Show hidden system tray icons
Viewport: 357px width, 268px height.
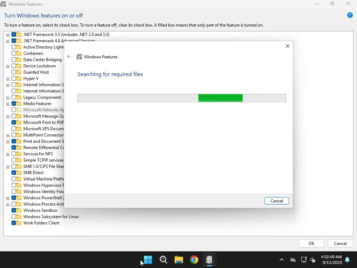click(x=282, y=260)
